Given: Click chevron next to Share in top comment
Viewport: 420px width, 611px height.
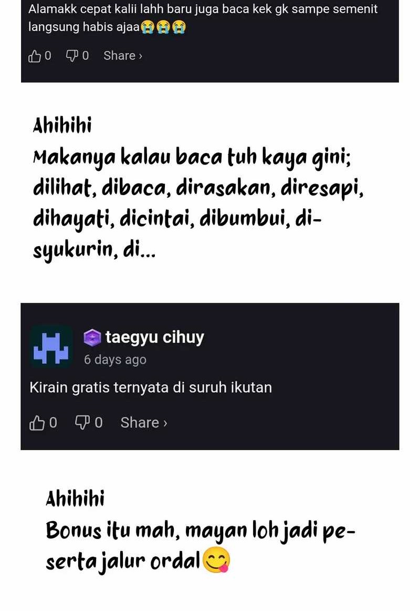Looking at the screenshot, I should (x=141, y=56).
